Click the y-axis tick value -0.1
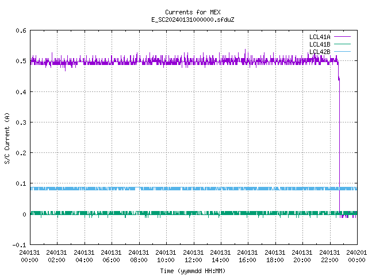Viewport: 368px width, 276px height. (19, 245)
